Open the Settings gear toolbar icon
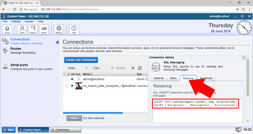This screenshot has height=134, width=253. [x=59, y=30]
